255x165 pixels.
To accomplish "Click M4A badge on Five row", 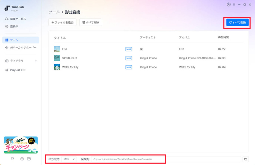I will pos(129,49).
